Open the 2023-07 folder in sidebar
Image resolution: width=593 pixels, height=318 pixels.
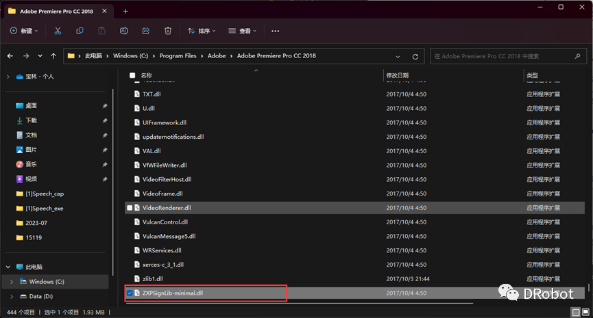(36, 223)
